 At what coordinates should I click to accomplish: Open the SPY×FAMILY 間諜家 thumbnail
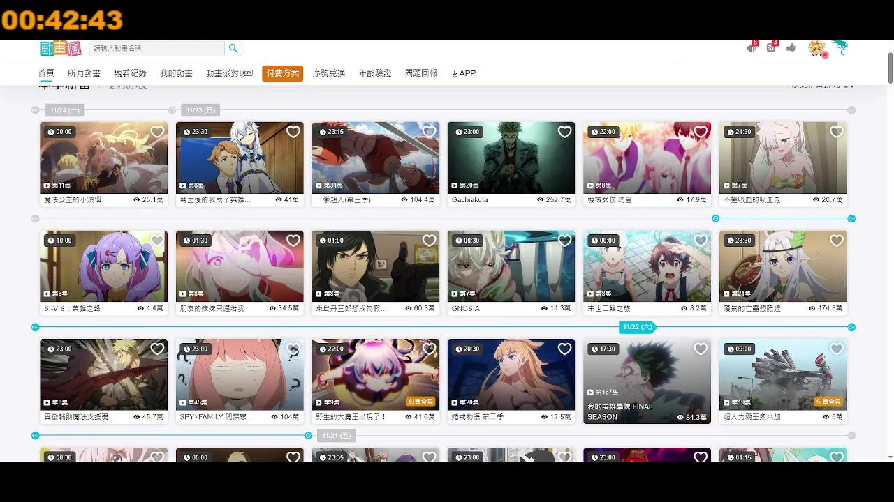click(x=240, y=374)
